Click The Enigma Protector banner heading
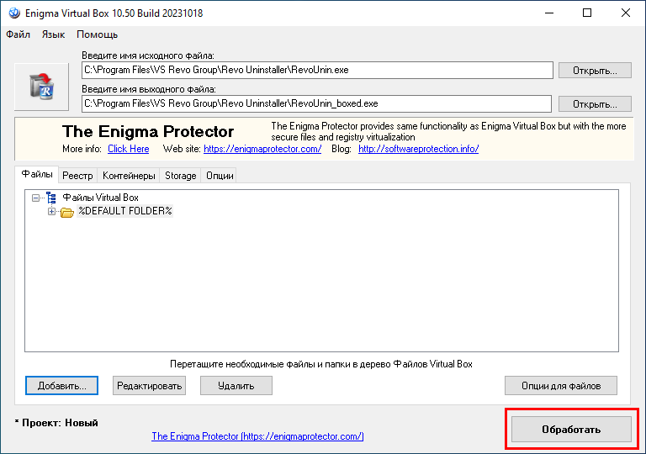646x454 pixels. click(148, 131)
